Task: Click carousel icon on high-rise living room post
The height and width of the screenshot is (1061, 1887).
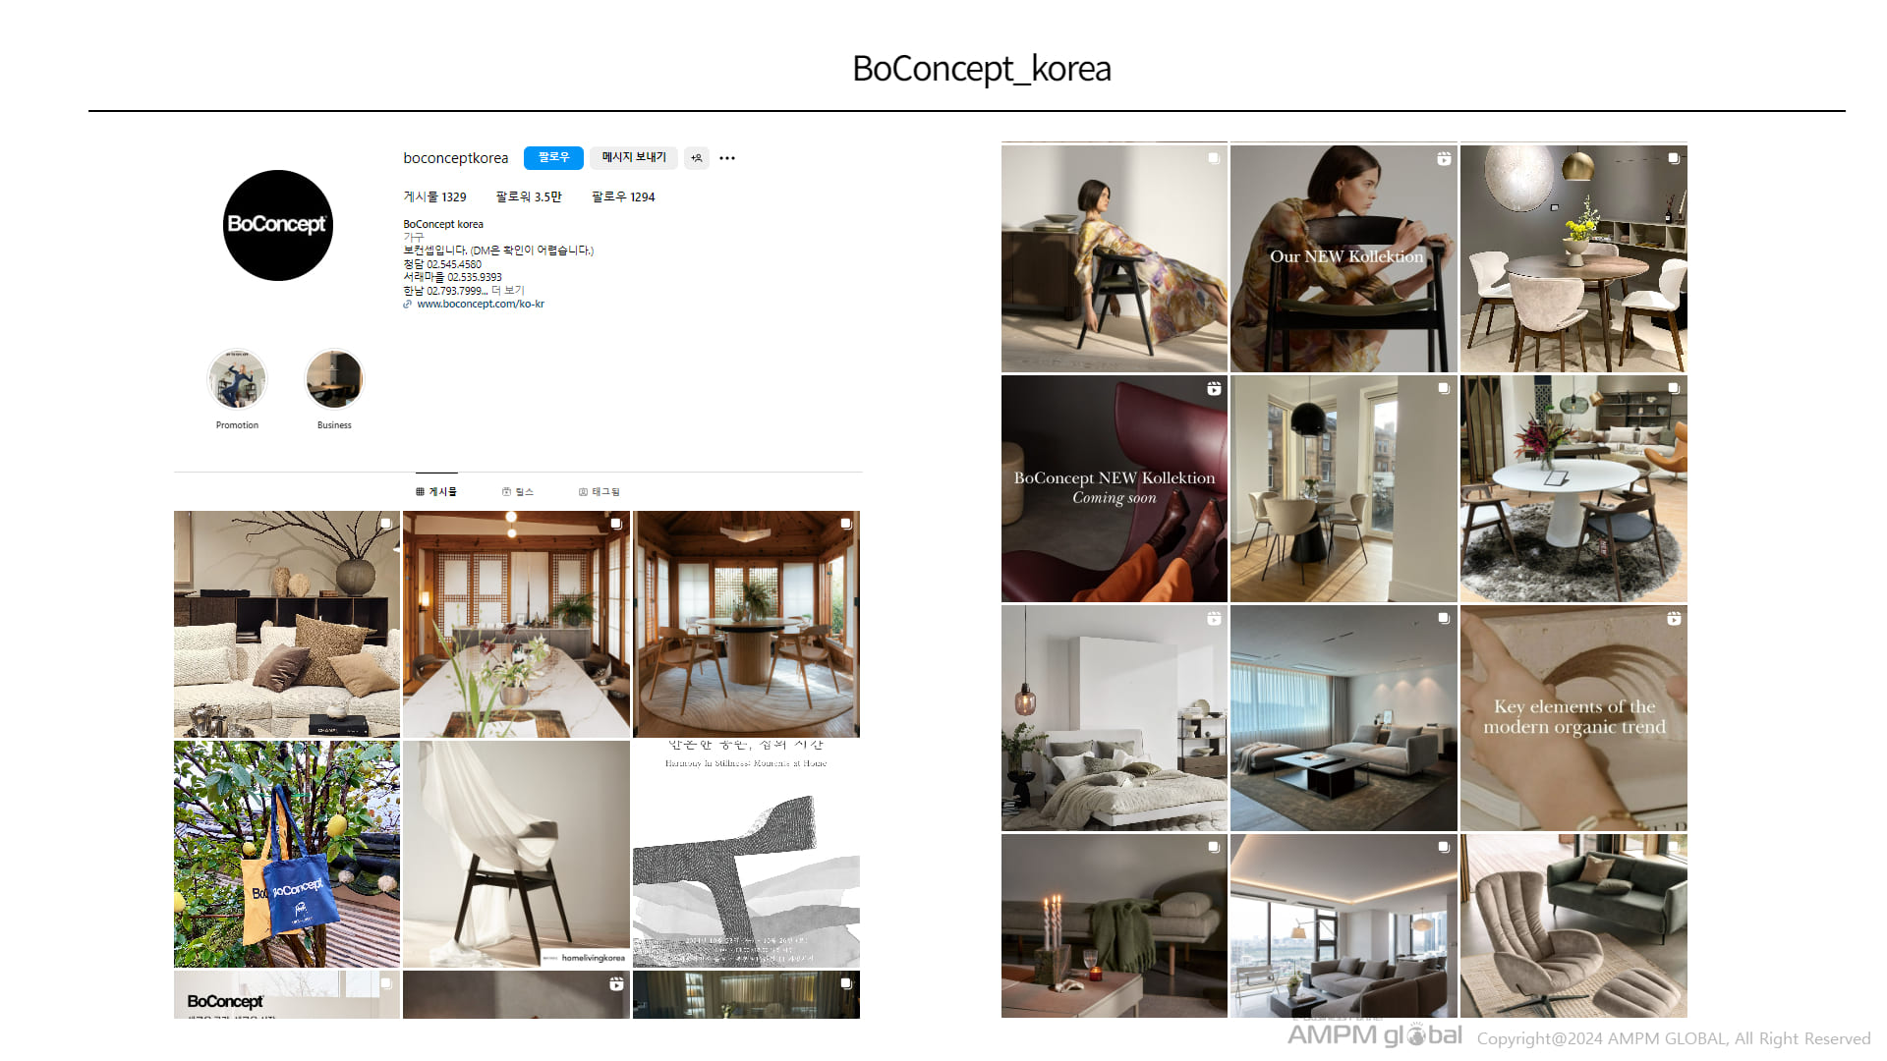Action: 1444,847
